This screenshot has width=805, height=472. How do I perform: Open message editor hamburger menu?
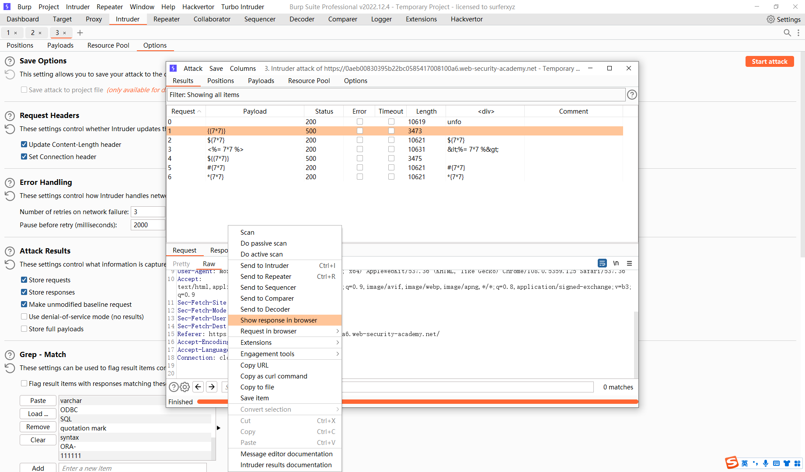tap(629, 263)
